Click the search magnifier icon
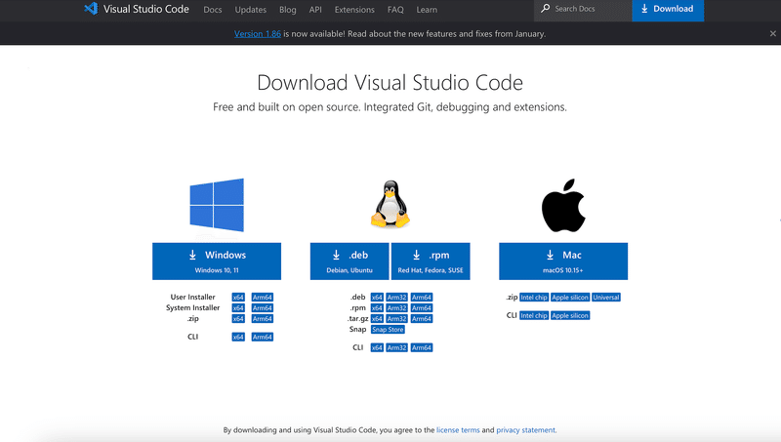 tap(546, 9)
